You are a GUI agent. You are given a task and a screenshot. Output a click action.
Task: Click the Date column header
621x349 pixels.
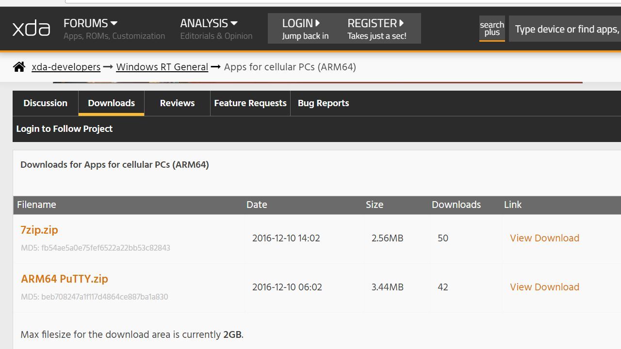[x=257, y=205]
